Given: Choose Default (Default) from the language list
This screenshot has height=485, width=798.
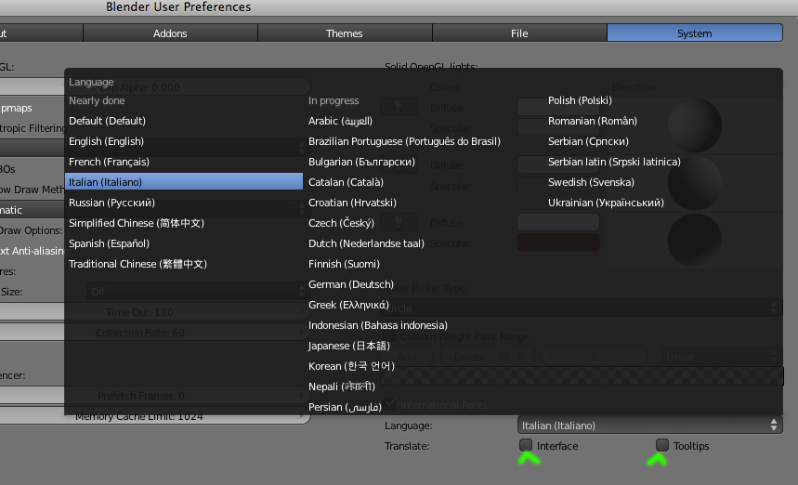Looking at the screenshot, I should [107, 121].
